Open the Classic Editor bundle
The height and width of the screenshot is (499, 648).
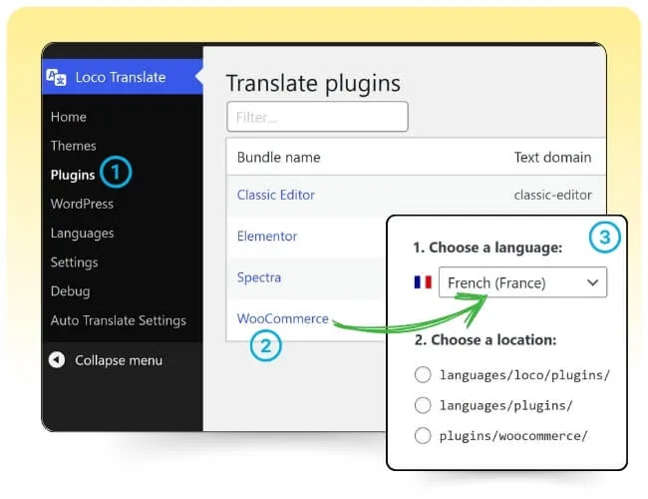click(276, 195)
